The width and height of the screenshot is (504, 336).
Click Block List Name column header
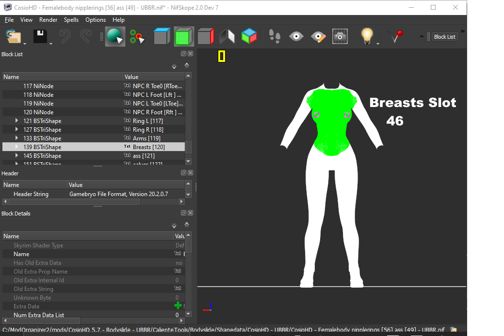coord(63,77)
